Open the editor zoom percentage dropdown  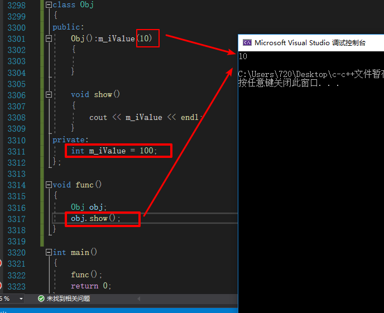(21, 298)
